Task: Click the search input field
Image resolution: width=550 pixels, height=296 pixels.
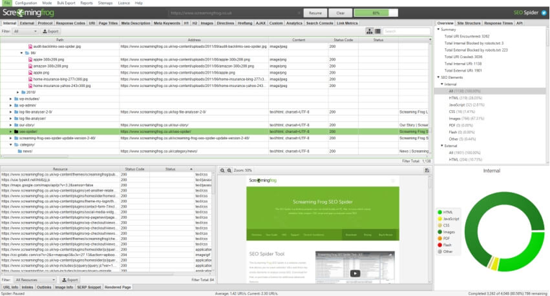Action: click(407, 31)
